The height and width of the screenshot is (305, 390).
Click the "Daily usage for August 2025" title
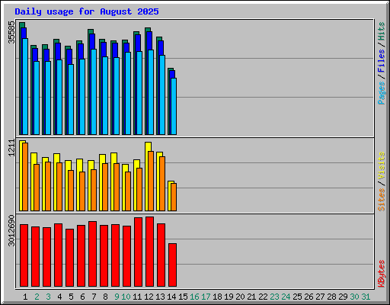click(x=87, y=11)
